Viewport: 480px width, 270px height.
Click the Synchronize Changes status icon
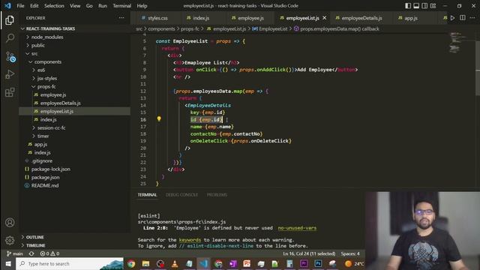tap(31, 253)
